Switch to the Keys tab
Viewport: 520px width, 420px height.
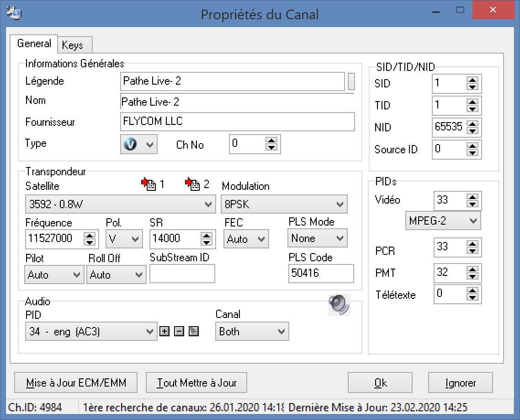click(x=73, y=45)
